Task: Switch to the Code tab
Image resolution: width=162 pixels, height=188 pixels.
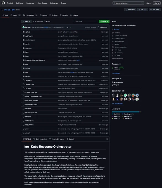Action: (x=5, y=15)
